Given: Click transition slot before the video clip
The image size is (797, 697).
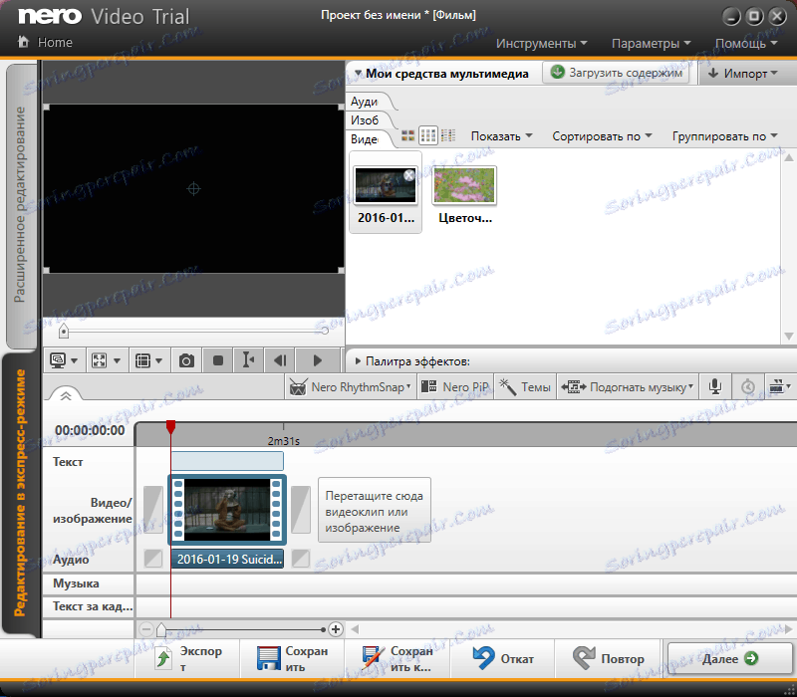Looking at the screenshot, I should tap(153, 510).
